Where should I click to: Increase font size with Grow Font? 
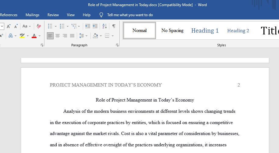click(x=8, y=26)
